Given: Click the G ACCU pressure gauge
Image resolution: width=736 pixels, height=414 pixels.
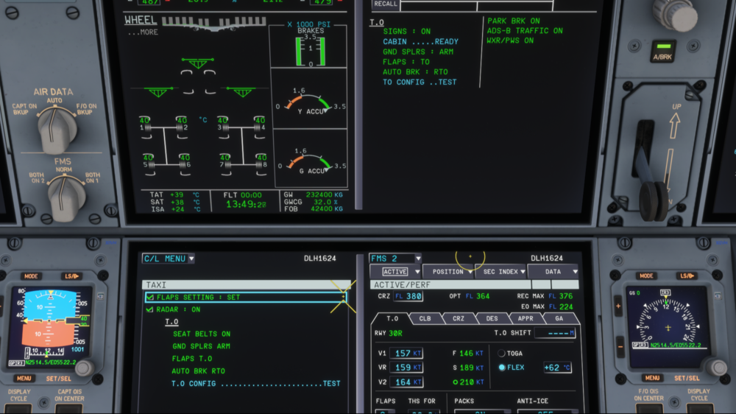Looking at the screenshot, I should [x=311, y=161].
